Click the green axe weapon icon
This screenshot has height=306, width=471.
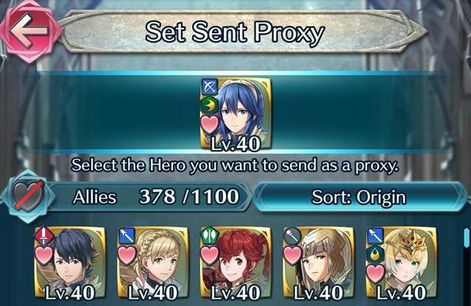pos(210,236)
